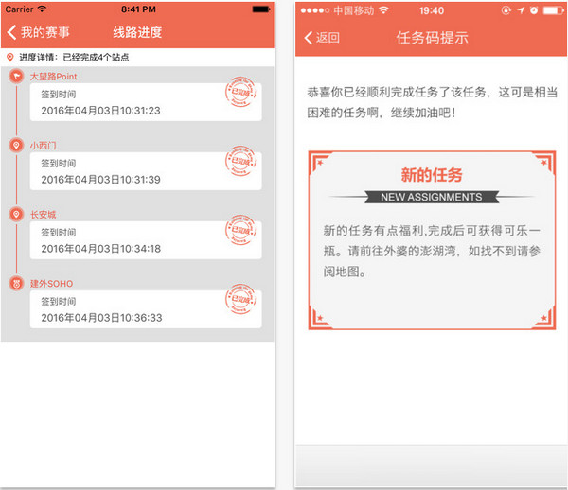Viewport: 568px width, 490px height.
Task: Open the check-in card dated 10:36:33
Action: (146, 309)
